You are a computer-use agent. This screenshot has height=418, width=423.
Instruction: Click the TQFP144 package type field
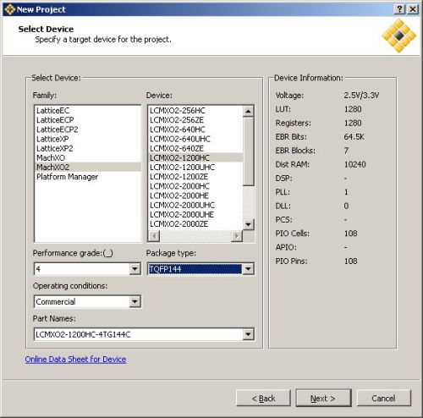tap(195, 269)
